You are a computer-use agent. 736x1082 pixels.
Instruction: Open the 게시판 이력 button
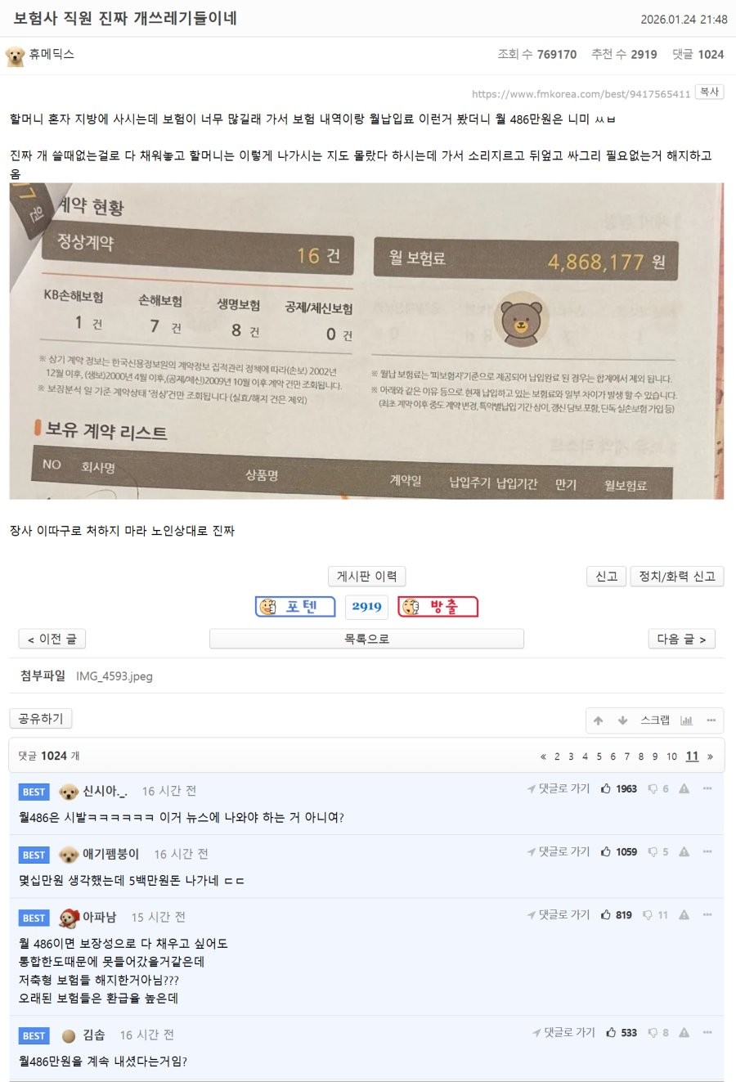[366, 577]
